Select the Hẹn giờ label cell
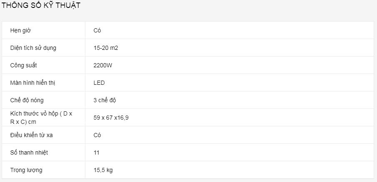Image resolution: width=377 pixels, height=182 pixels. click(x=21, y=30)
